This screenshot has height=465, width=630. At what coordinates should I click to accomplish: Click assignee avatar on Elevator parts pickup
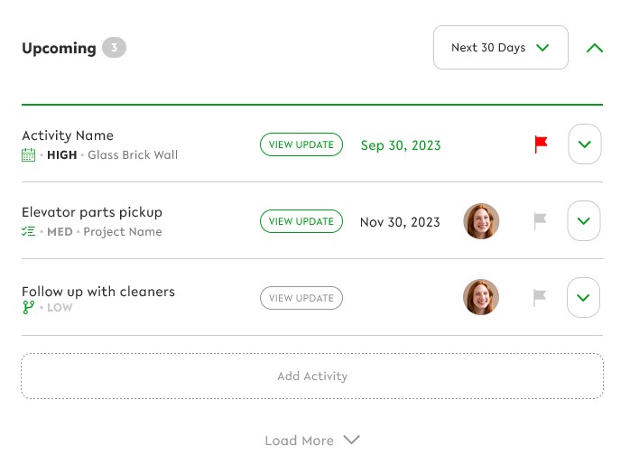tap(481, 221)
